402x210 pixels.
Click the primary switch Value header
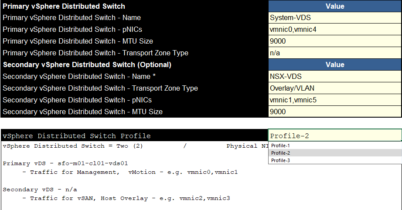click(335, 6)
